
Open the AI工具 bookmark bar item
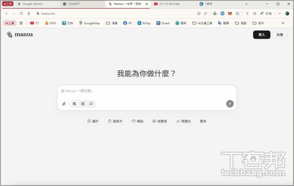click(9, 23)
